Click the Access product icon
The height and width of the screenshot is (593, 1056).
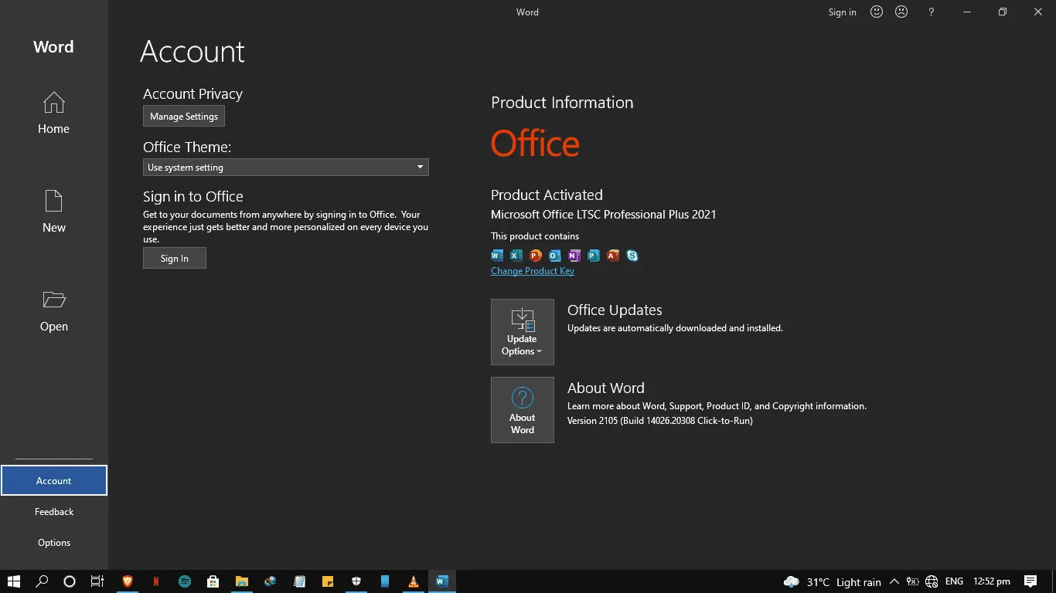(613, 255)
